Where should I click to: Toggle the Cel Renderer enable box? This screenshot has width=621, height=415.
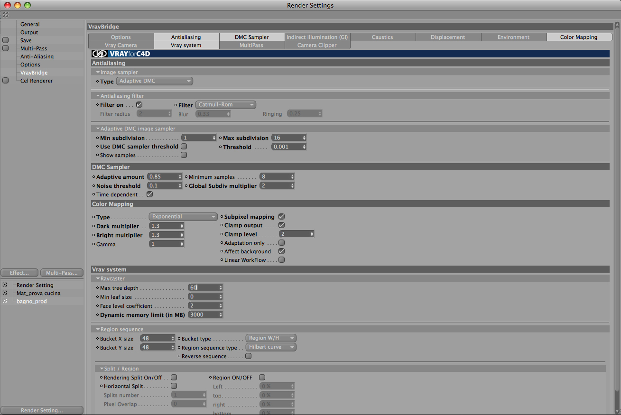(6, 81)
